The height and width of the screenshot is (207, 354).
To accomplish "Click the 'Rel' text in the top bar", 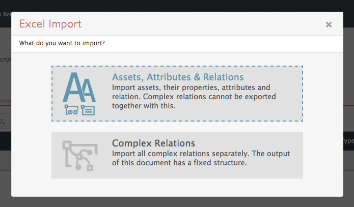I will point(6,14).
